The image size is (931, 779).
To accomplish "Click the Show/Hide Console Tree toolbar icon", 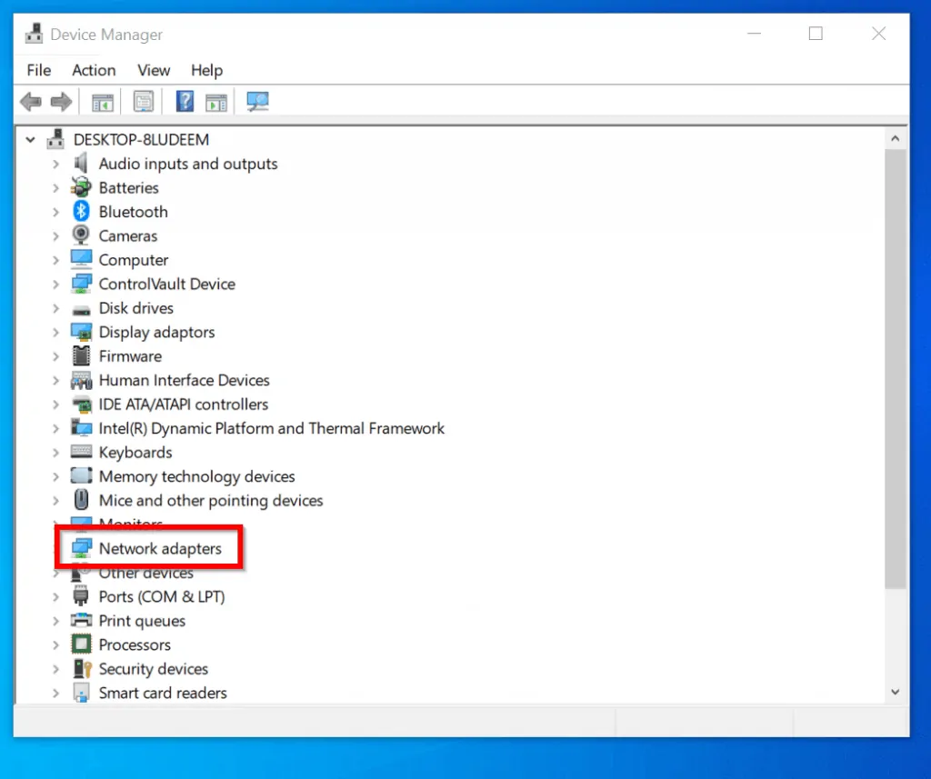I will point(102,101).
